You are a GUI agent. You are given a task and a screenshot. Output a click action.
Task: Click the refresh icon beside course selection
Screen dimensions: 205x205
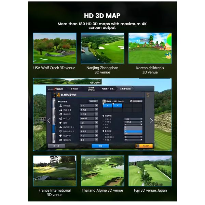click(x=132, y=101)
